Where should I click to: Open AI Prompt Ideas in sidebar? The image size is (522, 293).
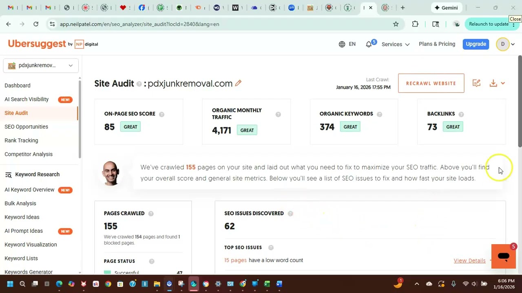point(24,231)
